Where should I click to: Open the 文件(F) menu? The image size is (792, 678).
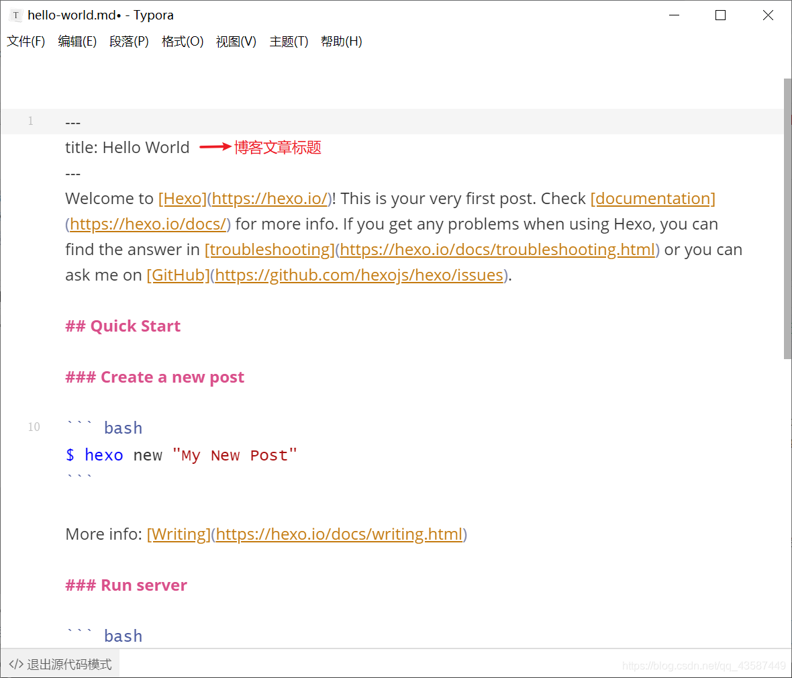coord(26,42)
